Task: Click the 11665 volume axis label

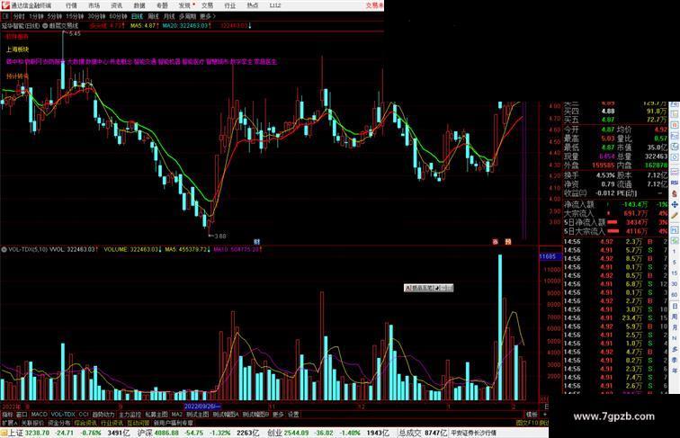Action: point(550,256)
